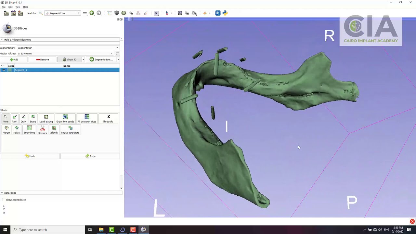
Task: Select the Smoothing effect
Action: click(29, 130)
